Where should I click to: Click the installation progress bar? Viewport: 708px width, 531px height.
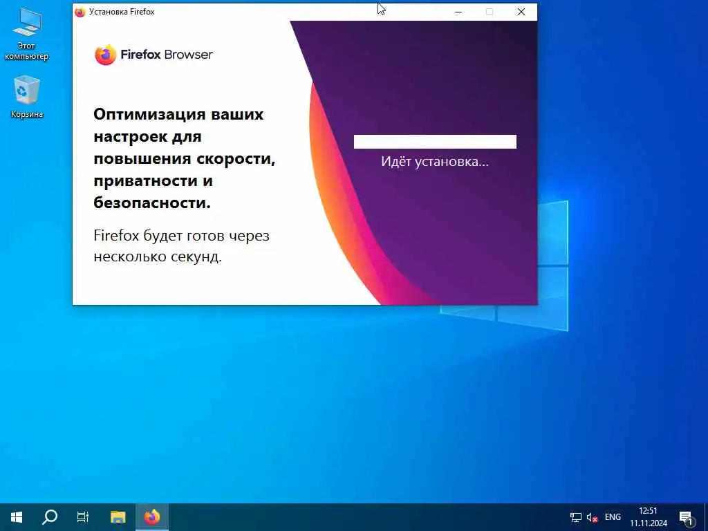tap(435, 141)
